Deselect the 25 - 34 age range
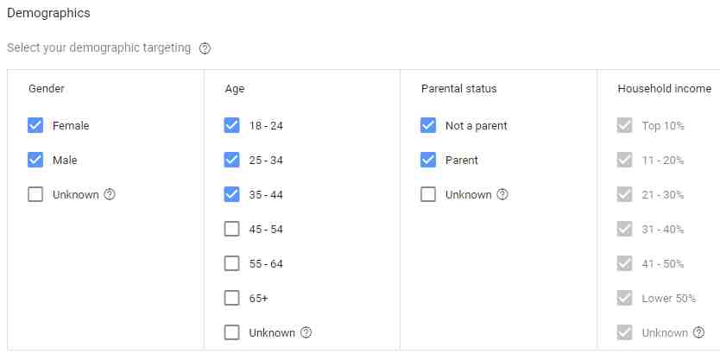Viewport: 720px width, 360px height. pyautogui.click(x=231, y=160)
